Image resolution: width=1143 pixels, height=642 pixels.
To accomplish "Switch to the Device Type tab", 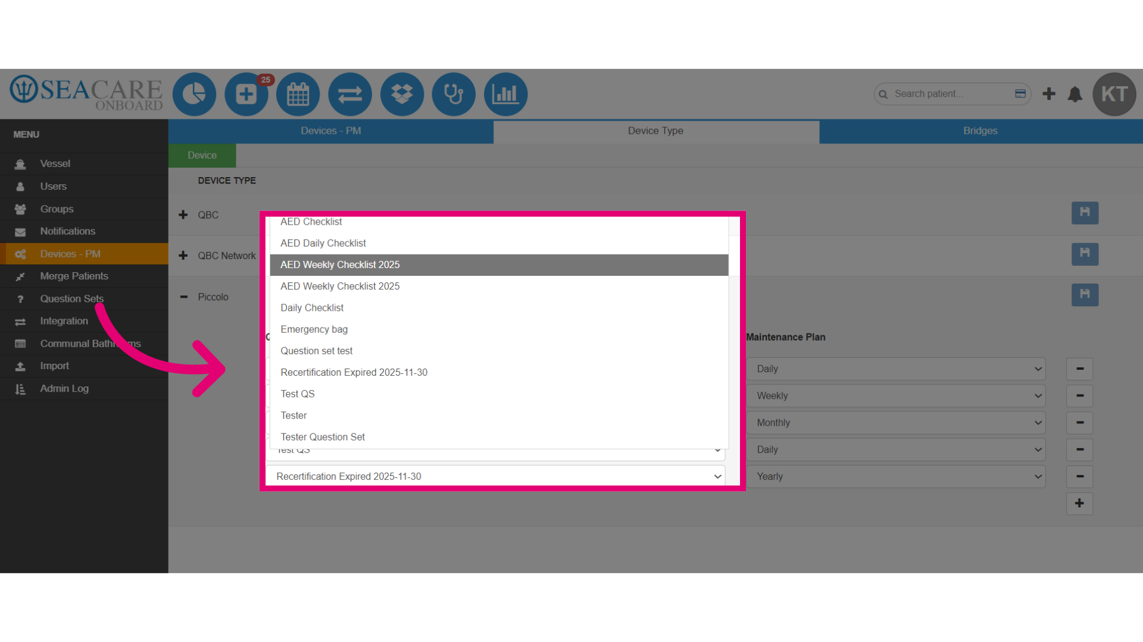I will click(x=655, y=131).
